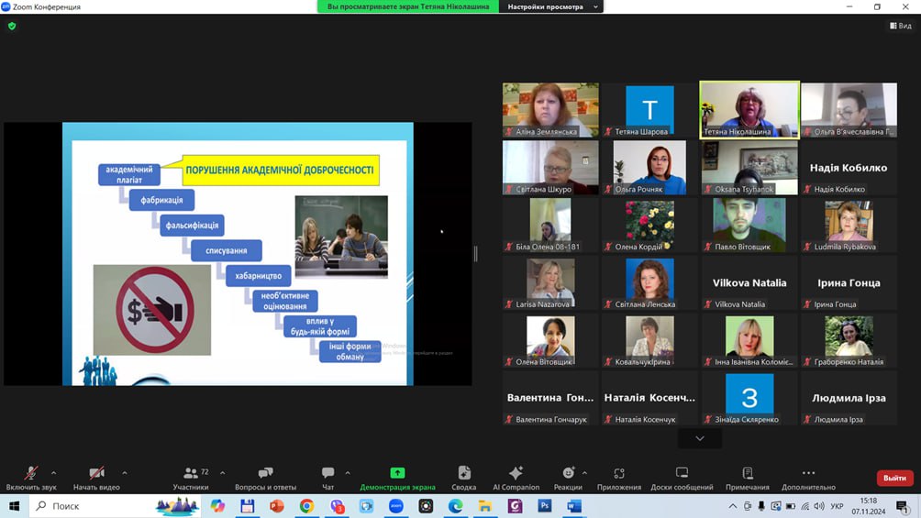Select Світлана Шкуро video tile
The image size is (921, 518).
550,168
